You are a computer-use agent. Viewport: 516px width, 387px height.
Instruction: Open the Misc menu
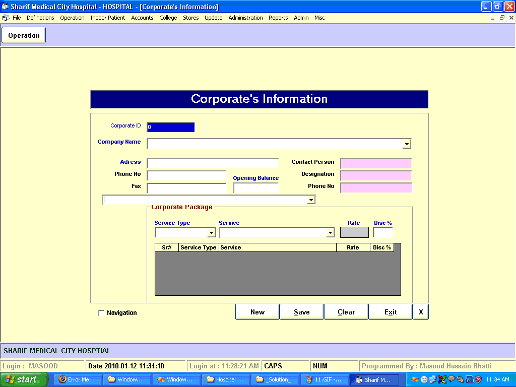click(319, 18)
